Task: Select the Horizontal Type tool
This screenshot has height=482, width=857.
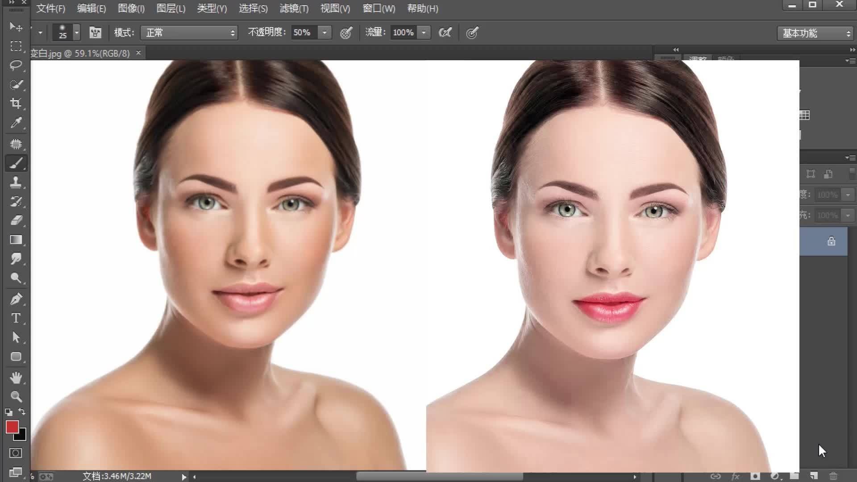Action: click(16, 318)
